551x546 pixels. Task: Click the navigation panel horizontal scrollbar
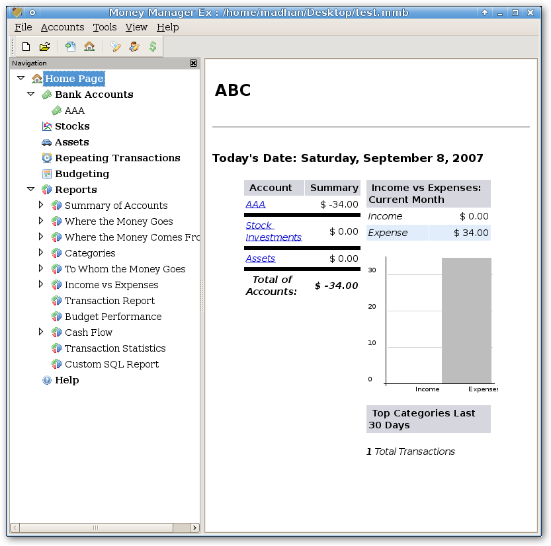pyautogui.click(x=95, y=528)
